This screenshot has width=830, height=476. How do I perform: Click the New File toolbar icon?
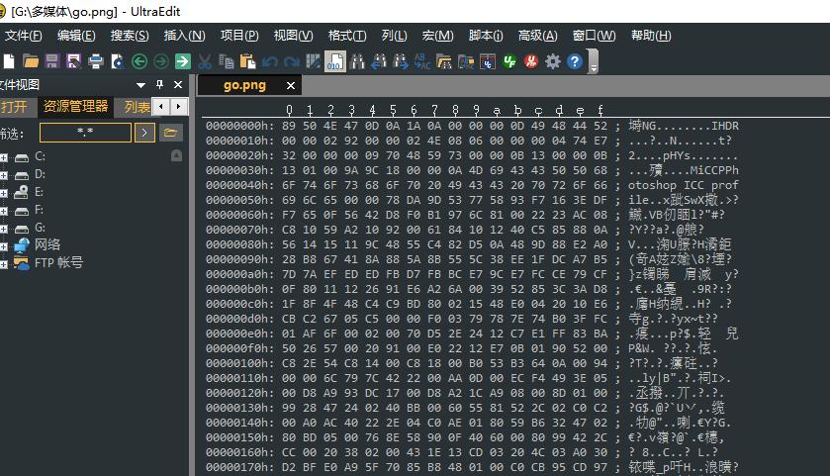[10, 61]
